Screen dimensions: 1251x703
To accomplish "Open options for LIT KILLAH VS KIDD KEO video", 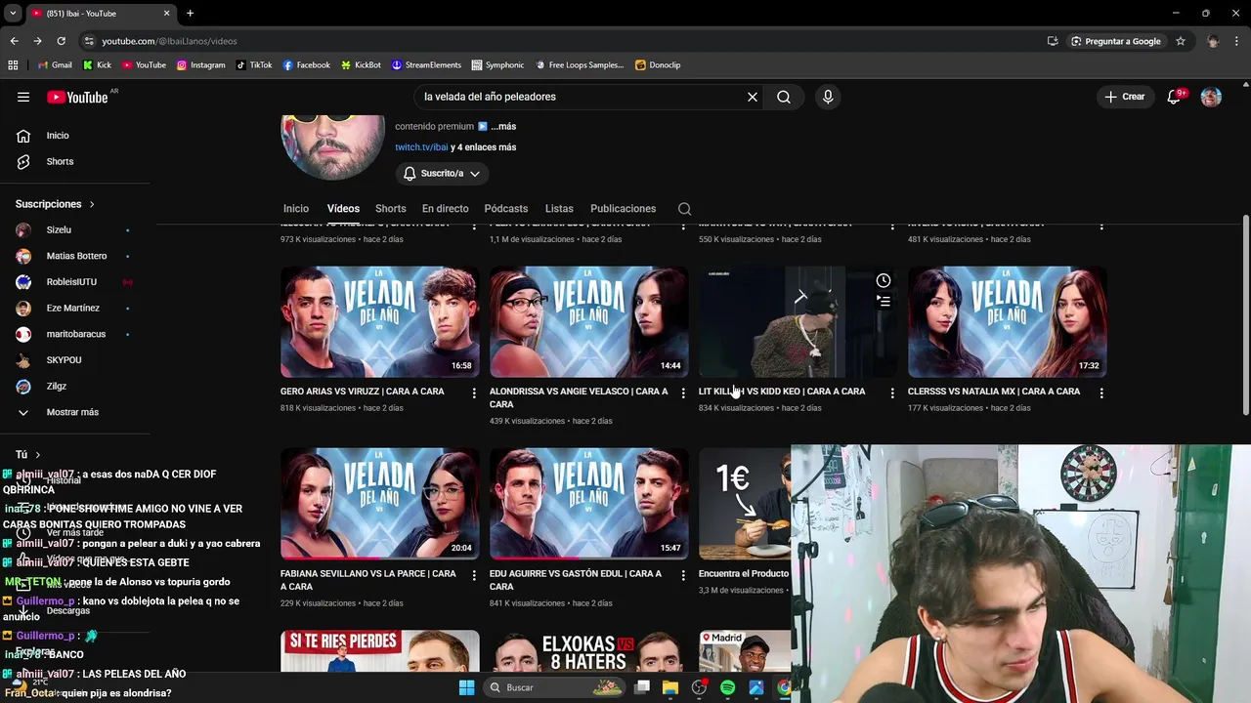I will tap(892, 393).
